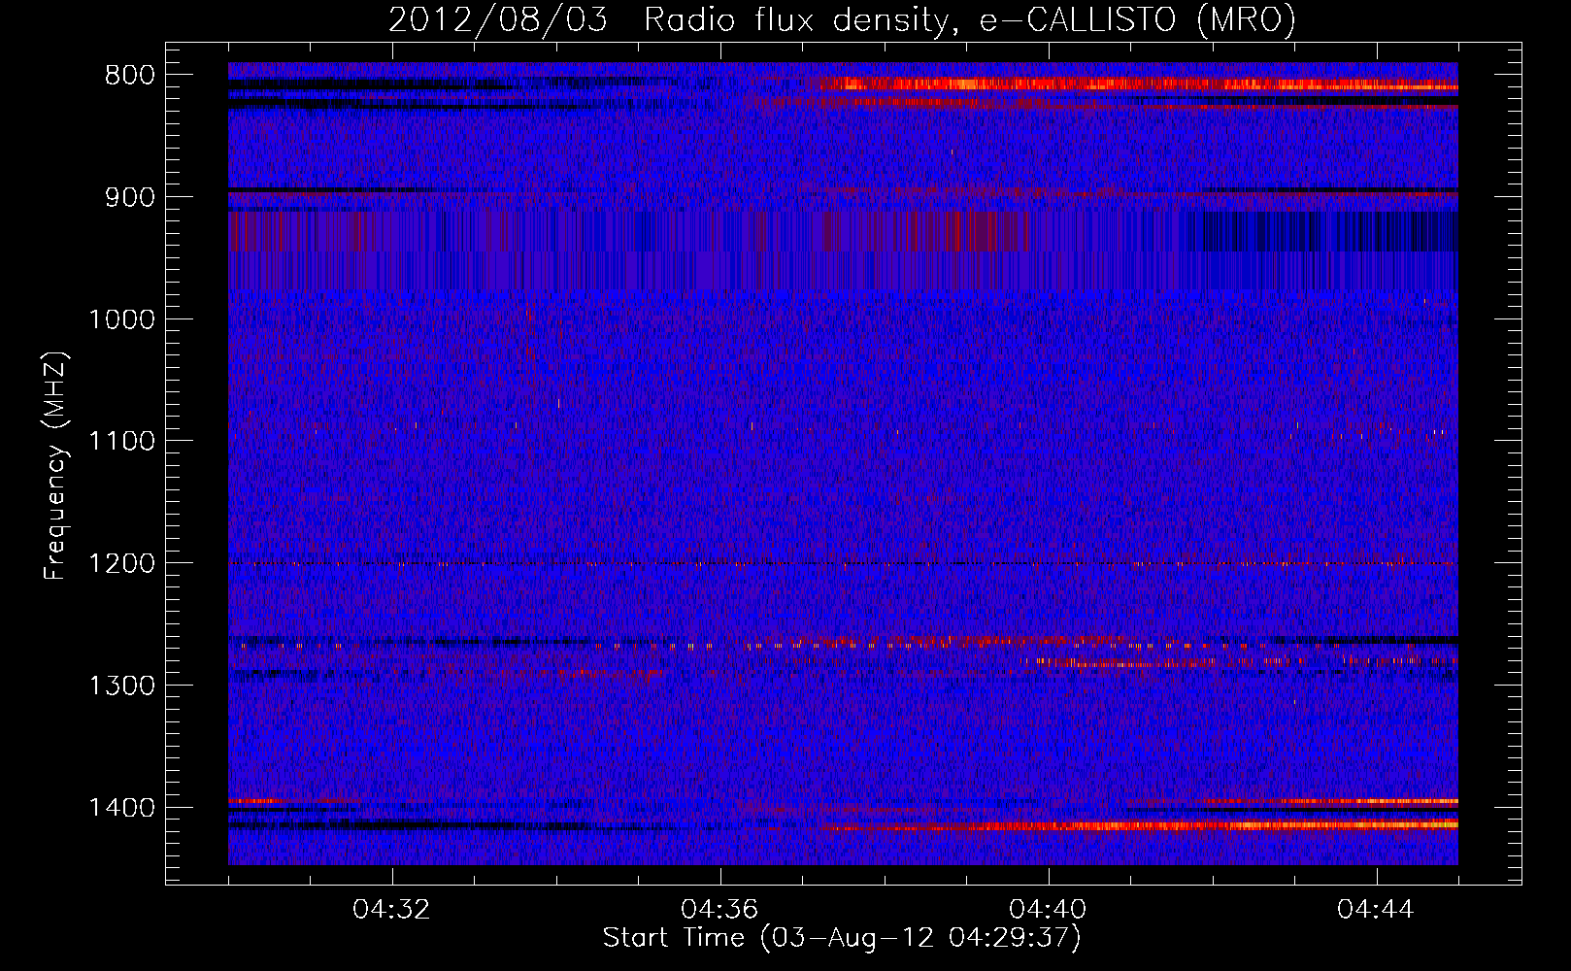Click the 'Frequency (MHZ)' axis label
This screenshot has height=971, width=1571.
tap(55, 466)
